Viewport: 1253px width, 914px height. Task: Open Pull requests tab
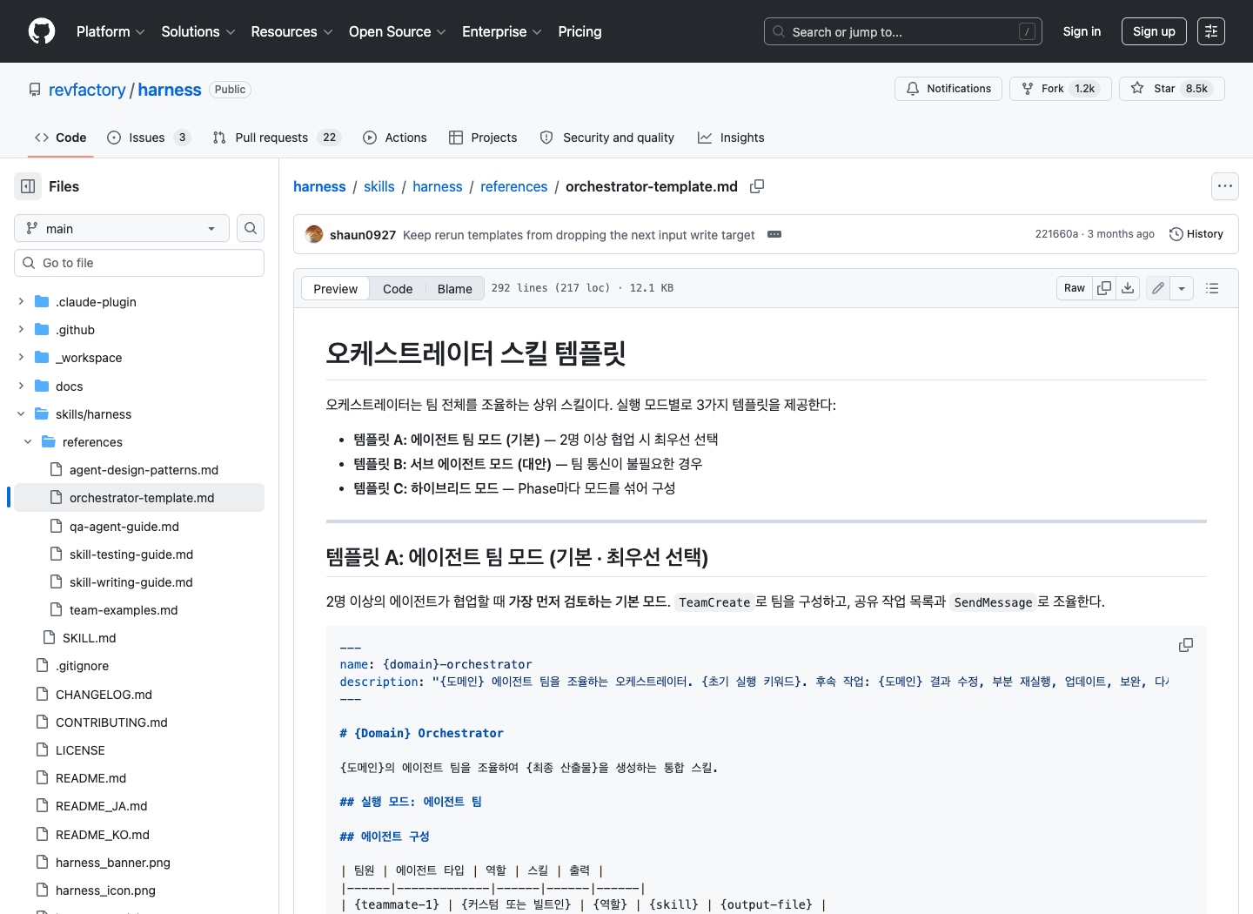point(276,138)
